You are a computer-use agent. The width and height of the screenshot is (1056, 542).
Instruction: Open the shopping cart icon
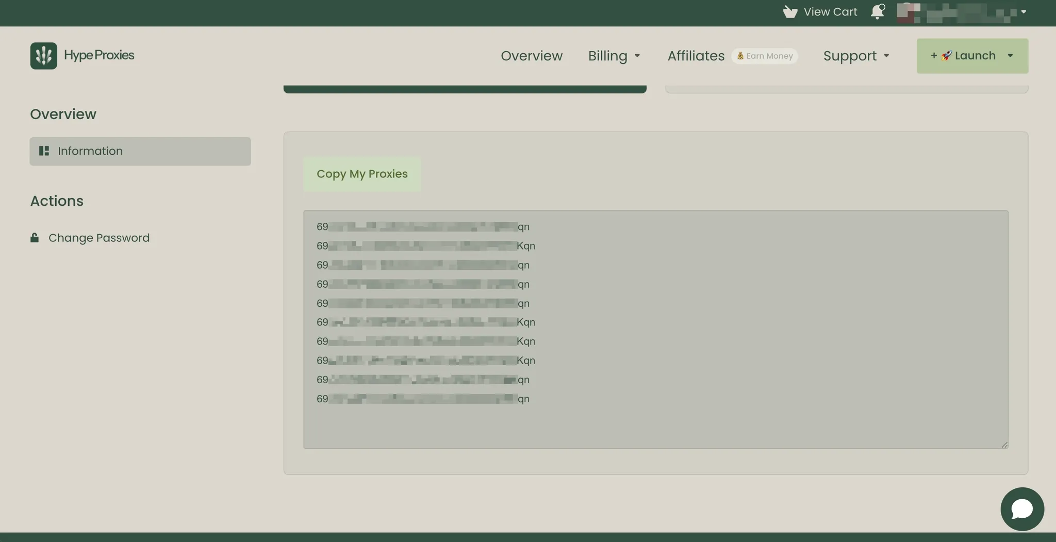click(790, 11)
